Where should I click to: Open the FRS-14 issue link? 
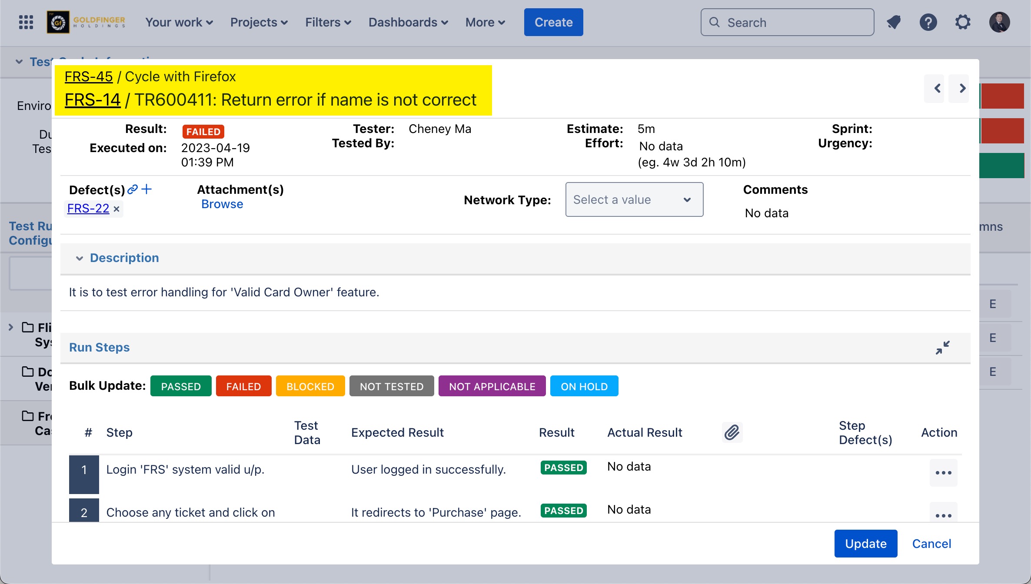[92, 100]
